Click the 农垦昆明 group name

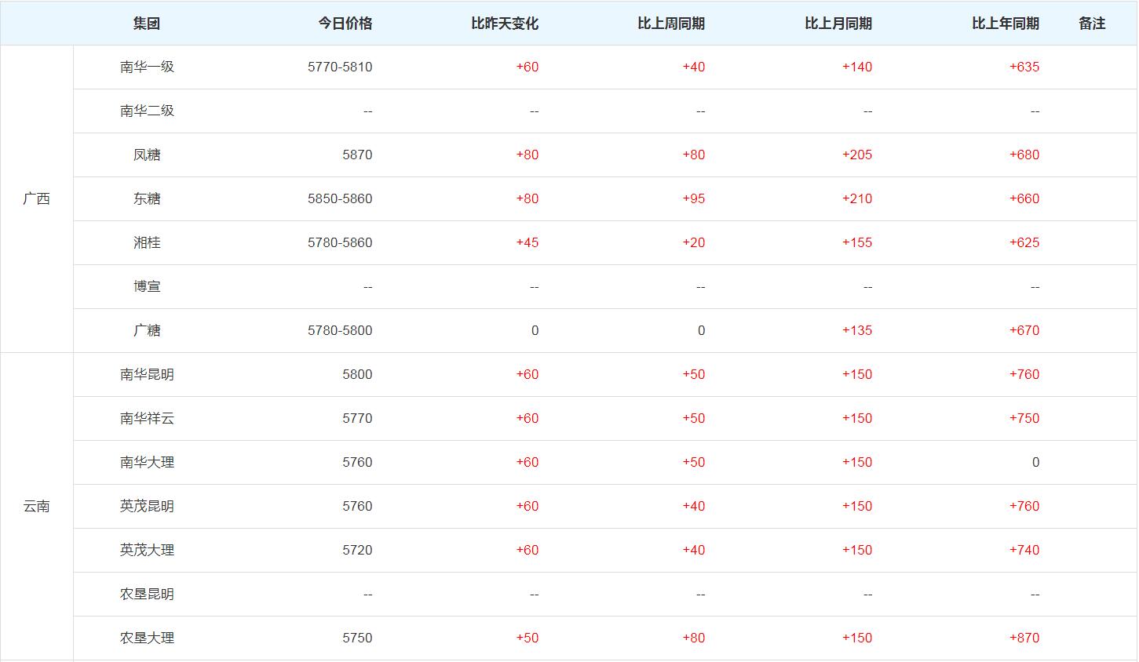click(147, 594)
